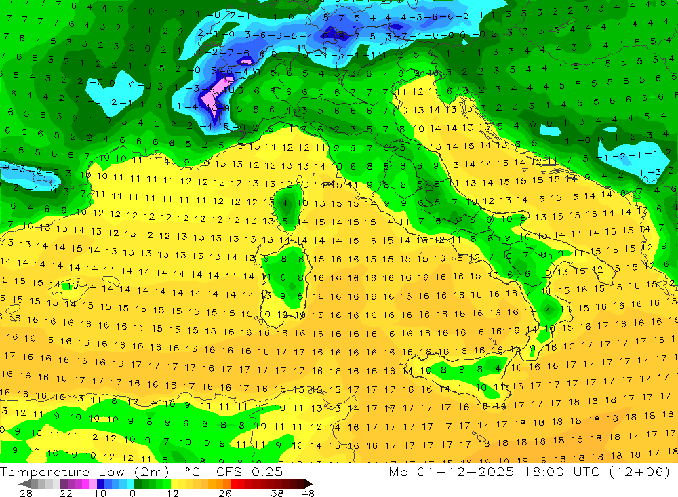The width and height of the screenshot is (678, 497).
Task: Click the '-10' legend value
Action: (x=96, y=493)
